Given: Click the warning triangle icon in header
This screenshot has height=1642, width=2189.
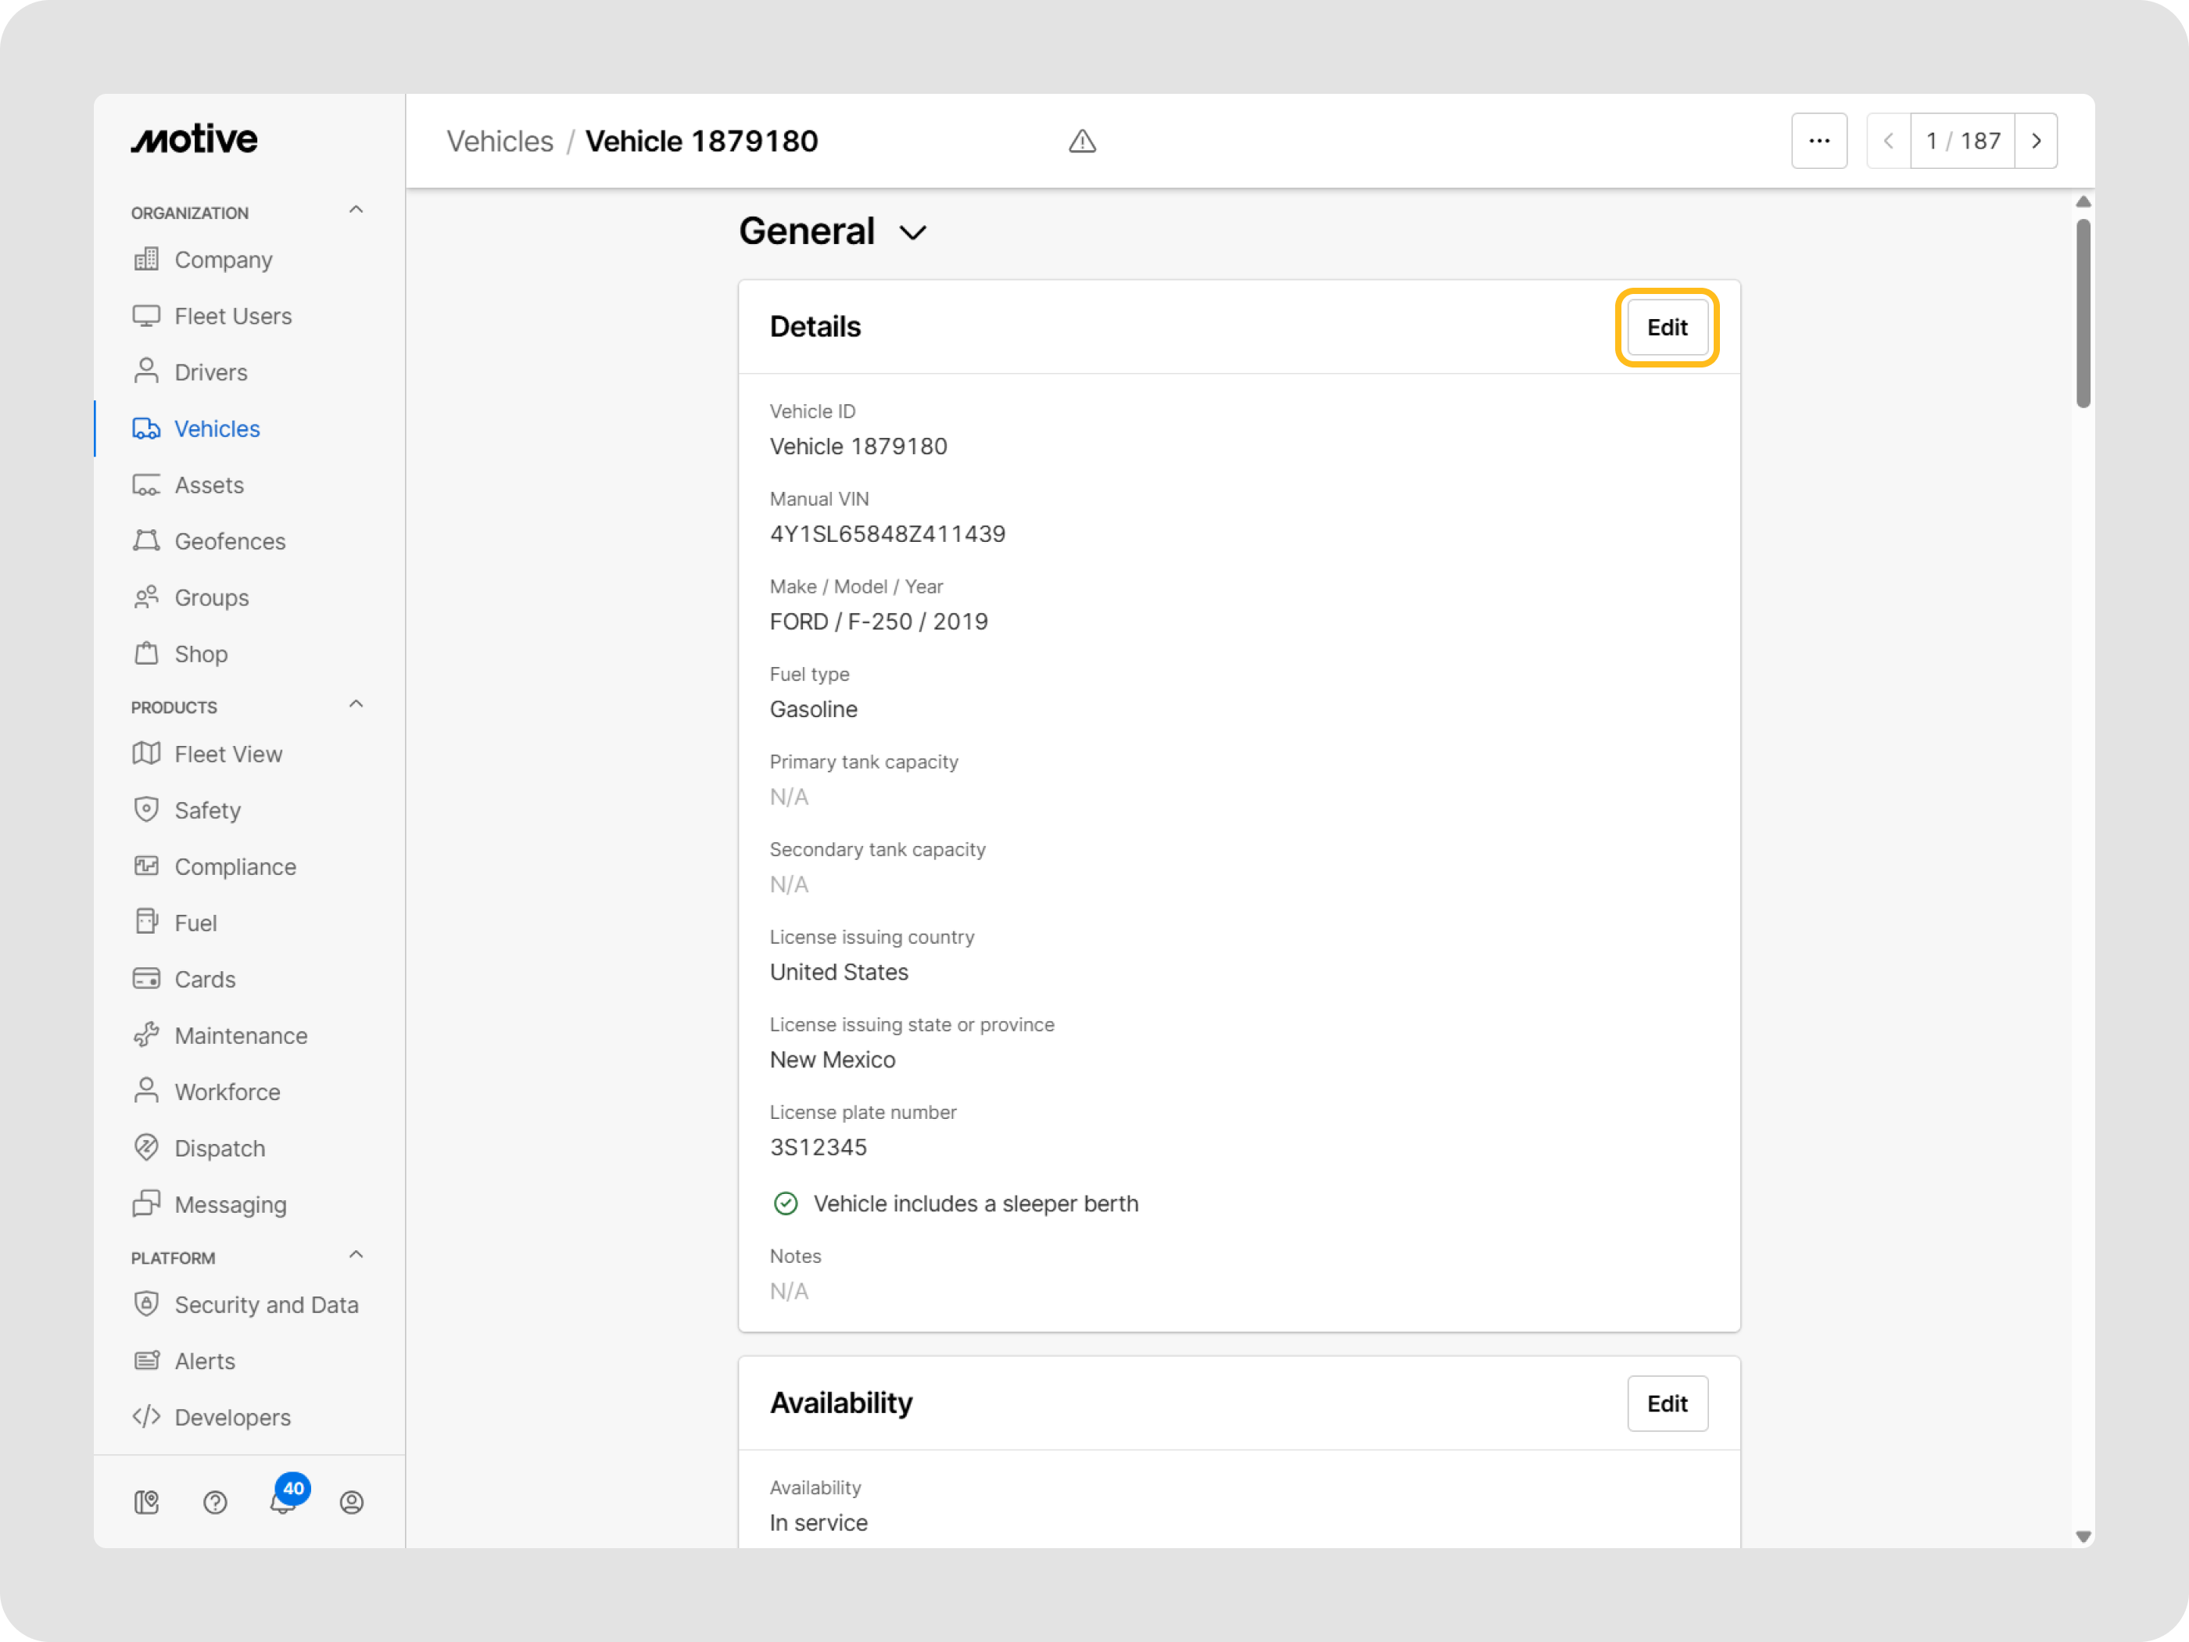Looking at the screenshot, I should pyautogui.click(x=1082, y=142).
